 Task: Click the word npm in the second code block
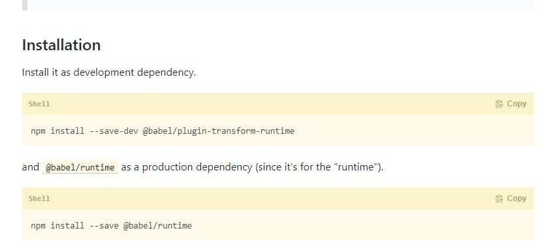pyautogui.click(x=38, y=226)
